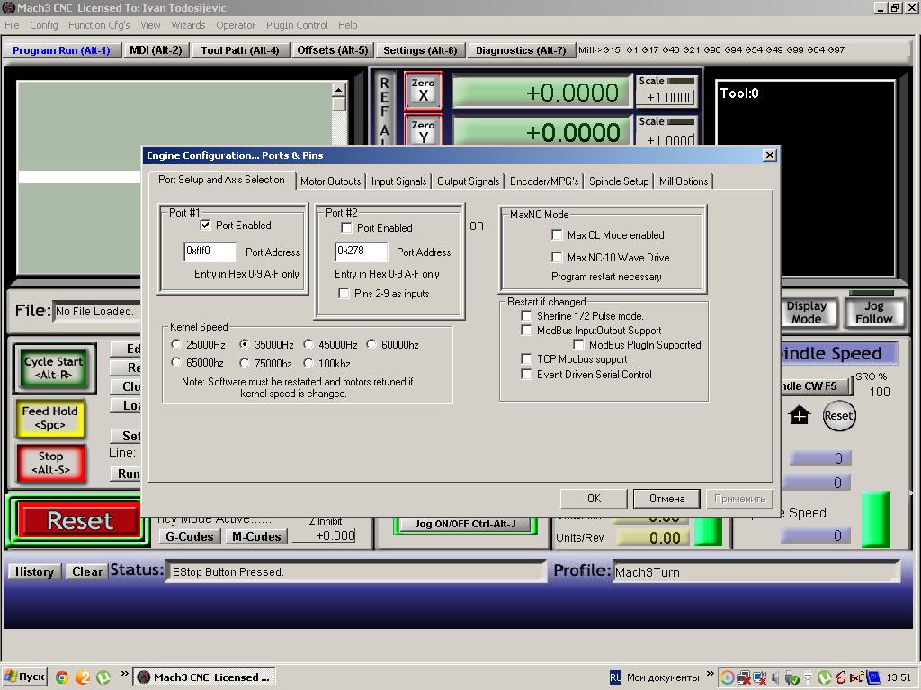Select 45000Hz kernel speed

[308, 344]
